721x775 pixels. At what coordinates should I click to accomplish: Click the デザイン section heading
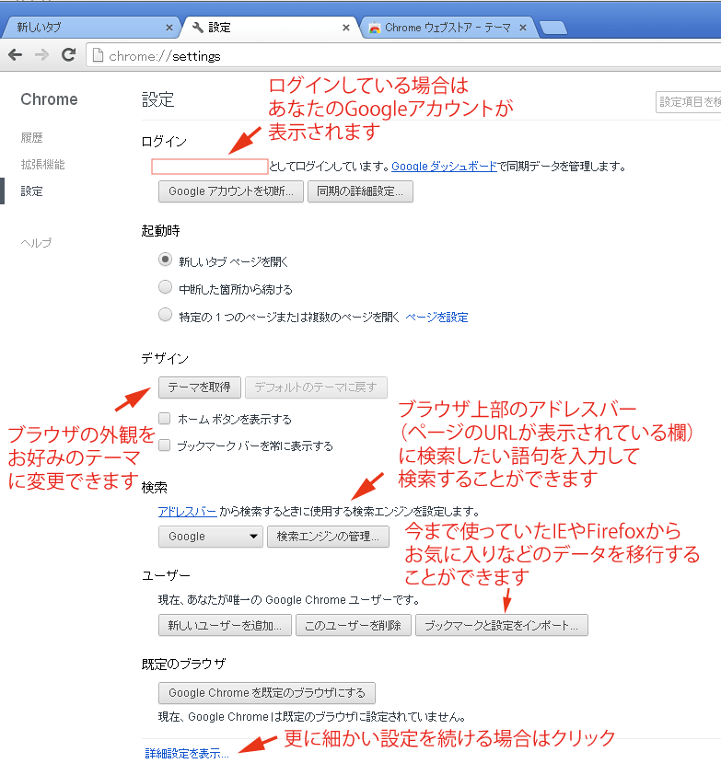pyautogui.click(x=165, y=358)
